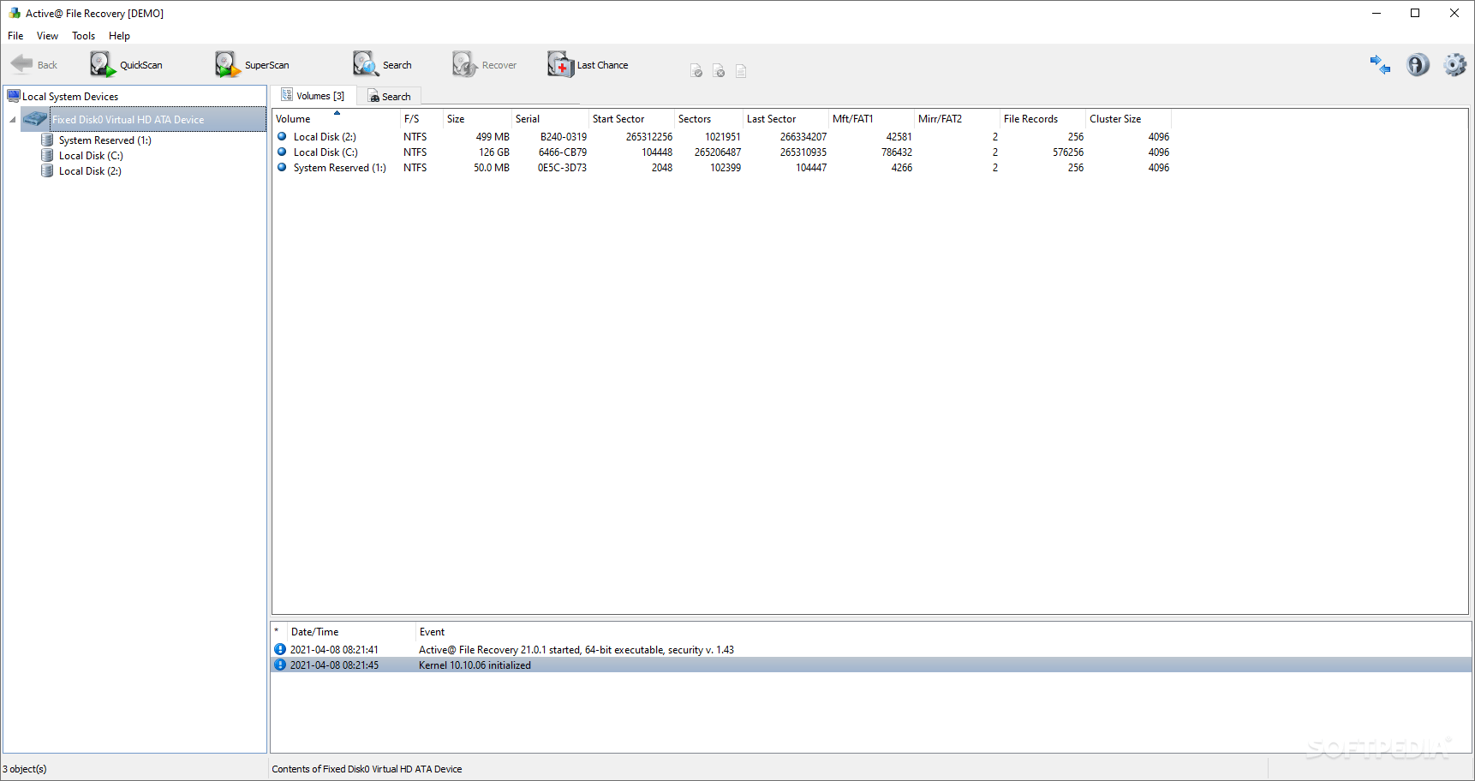Viewport: 1475px width, 781px height.
Task: Click the Recover toolbar button
Action: click(485, 65)
